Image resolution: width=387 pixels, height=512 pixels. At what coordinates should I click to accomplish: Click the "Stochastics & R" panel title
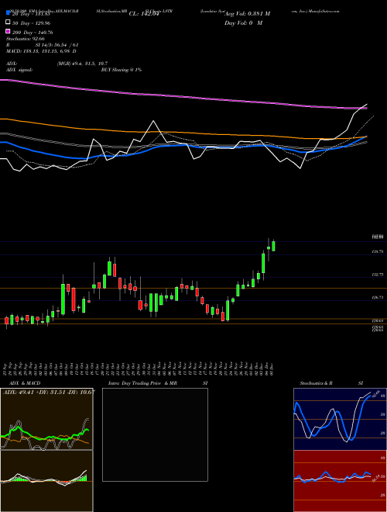(x=316, y=383)
